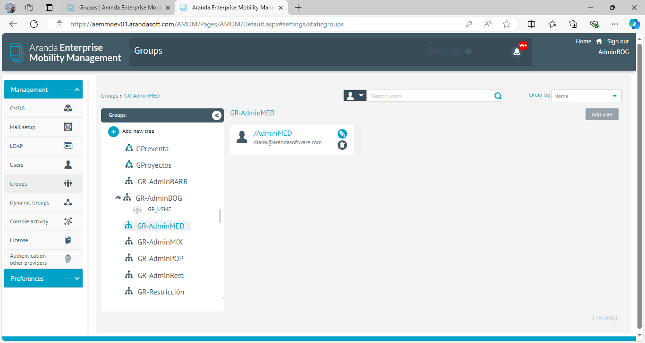Click the Dynamic Groups node icon
The height and width of the screenshot is (343, 645).
[x=68, y=203]
